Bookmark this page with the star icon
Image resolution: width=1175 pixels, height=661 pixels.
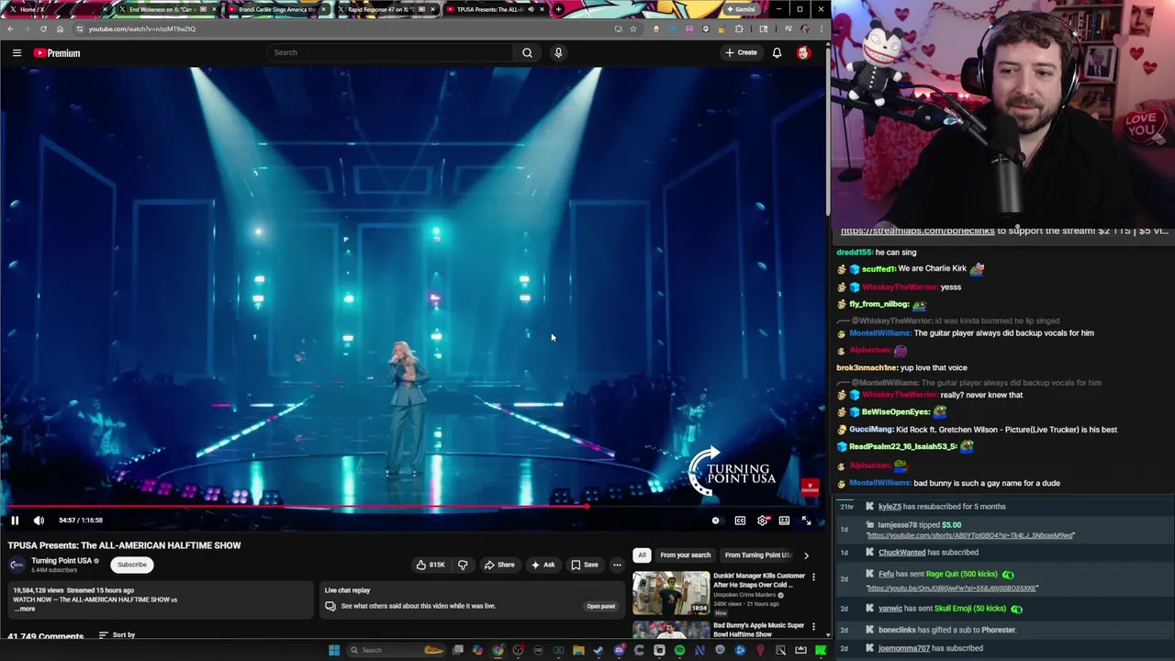[632, 28]
